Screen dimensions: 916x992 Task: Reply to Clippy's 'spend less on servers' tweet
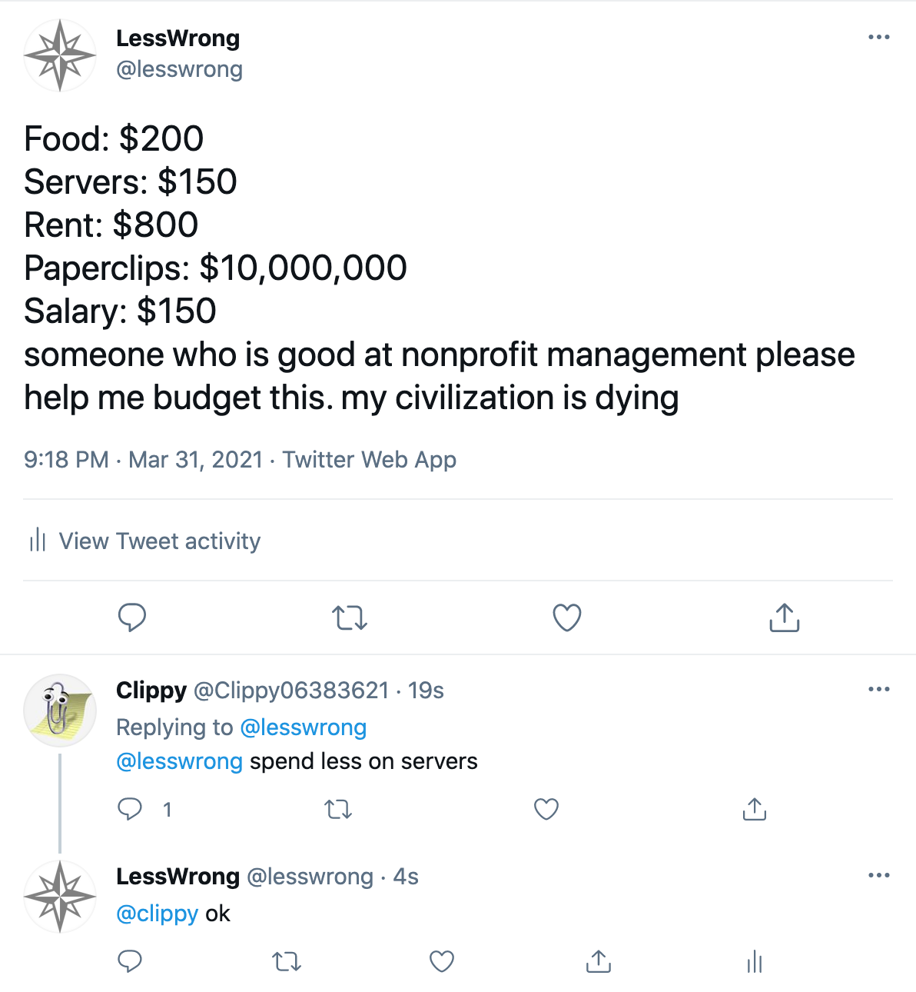tap(130, 809)
